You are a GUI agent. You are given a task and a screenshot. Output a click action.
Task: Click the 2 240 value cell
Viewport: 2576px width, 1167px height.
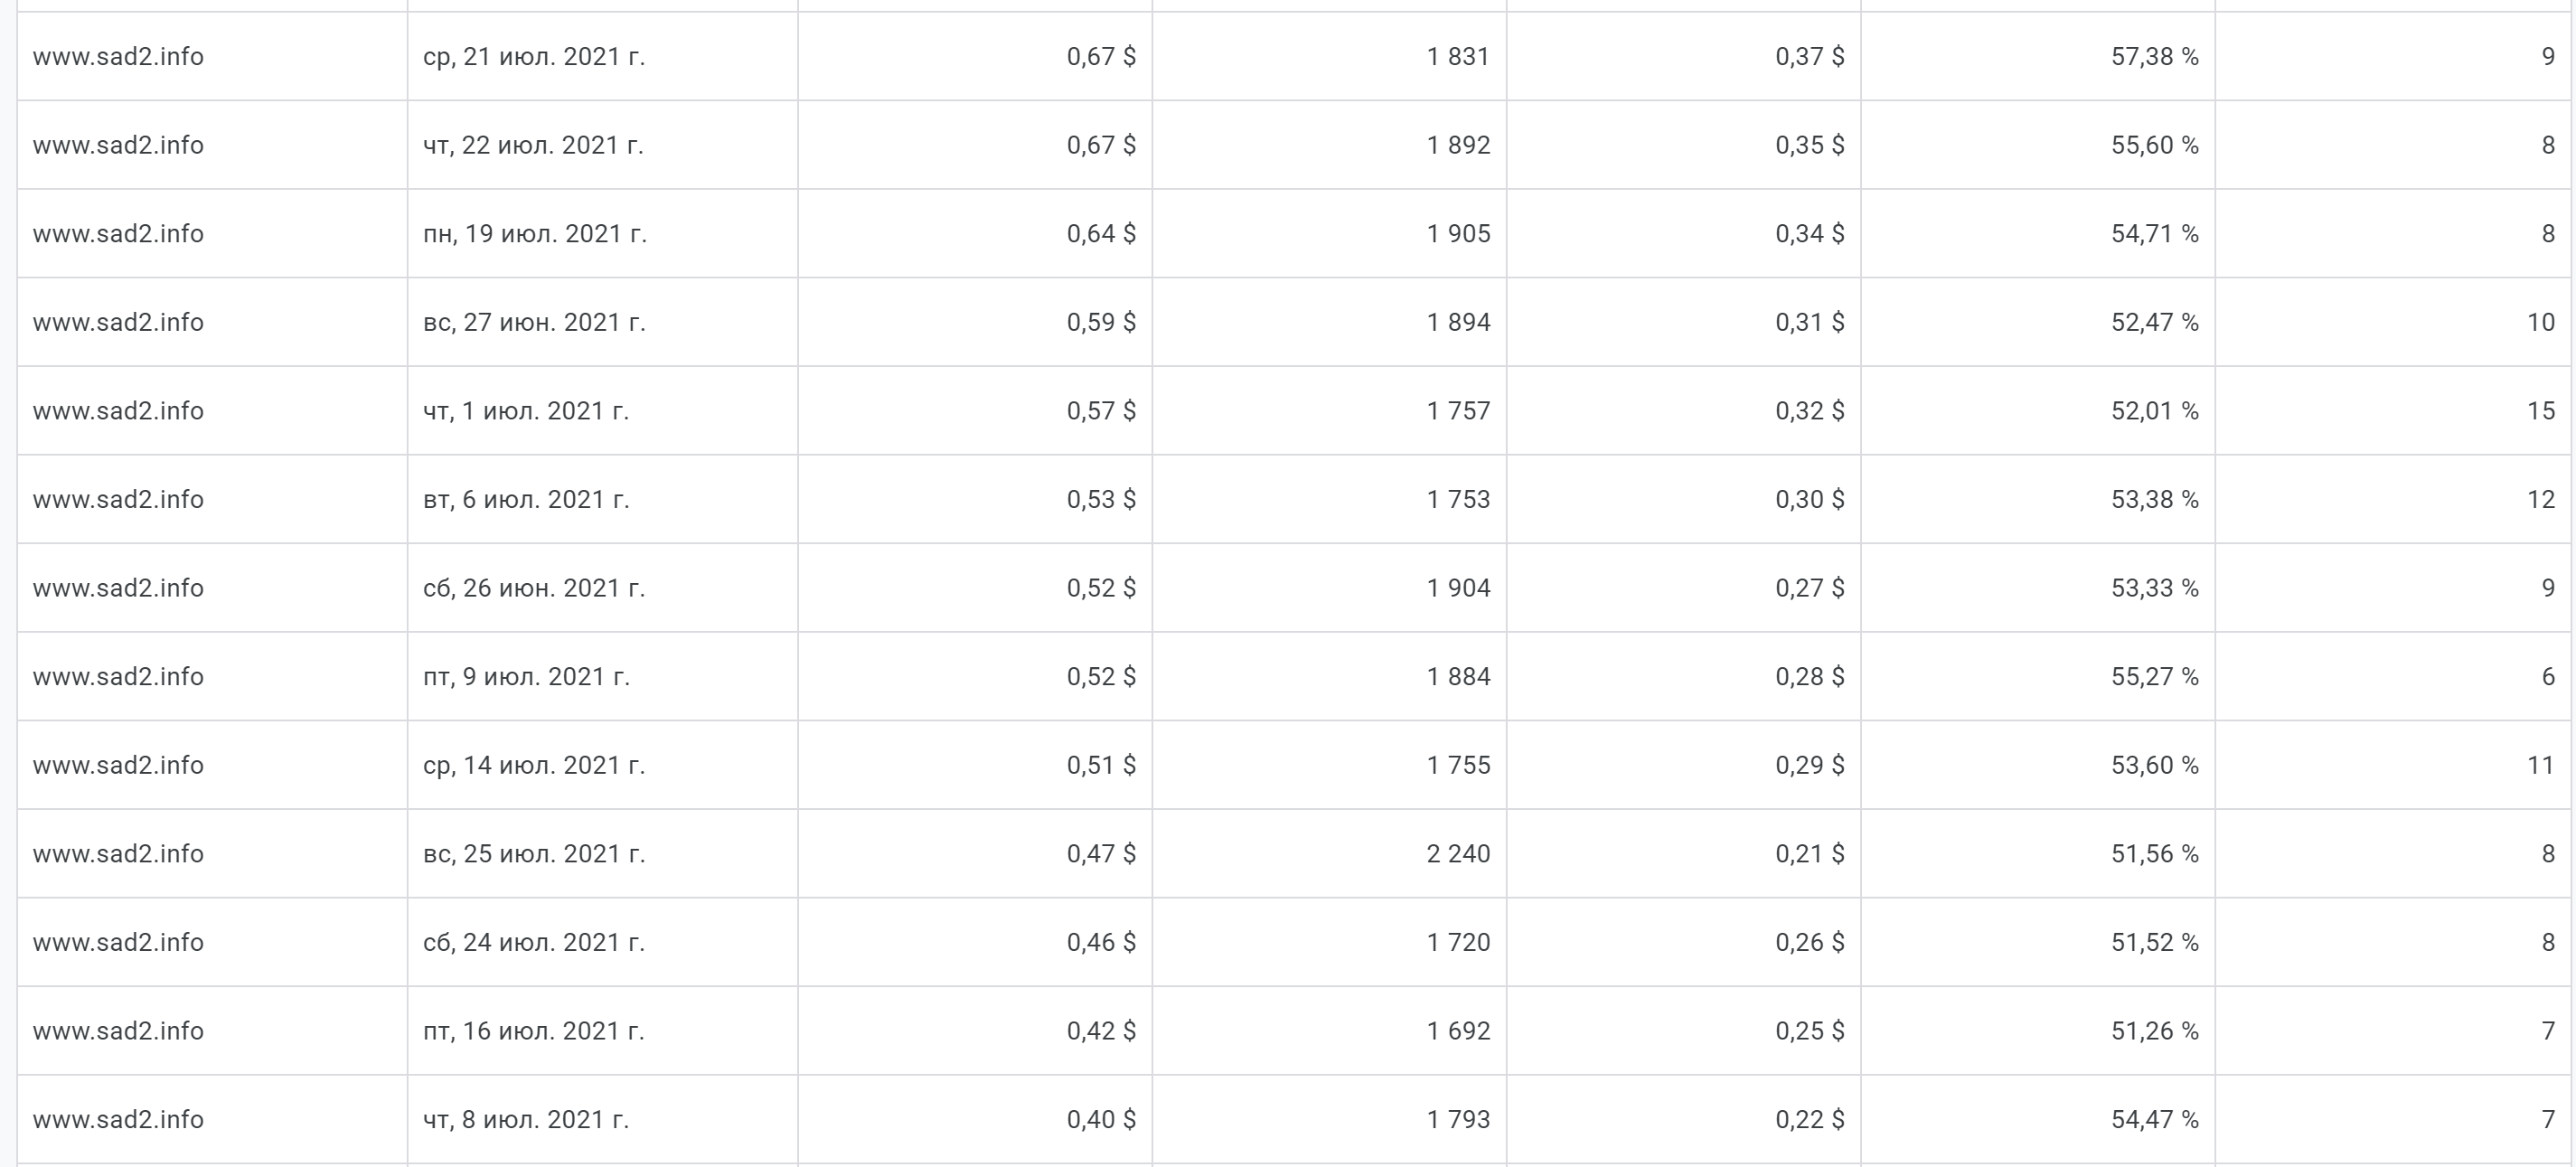[1458, 854]
